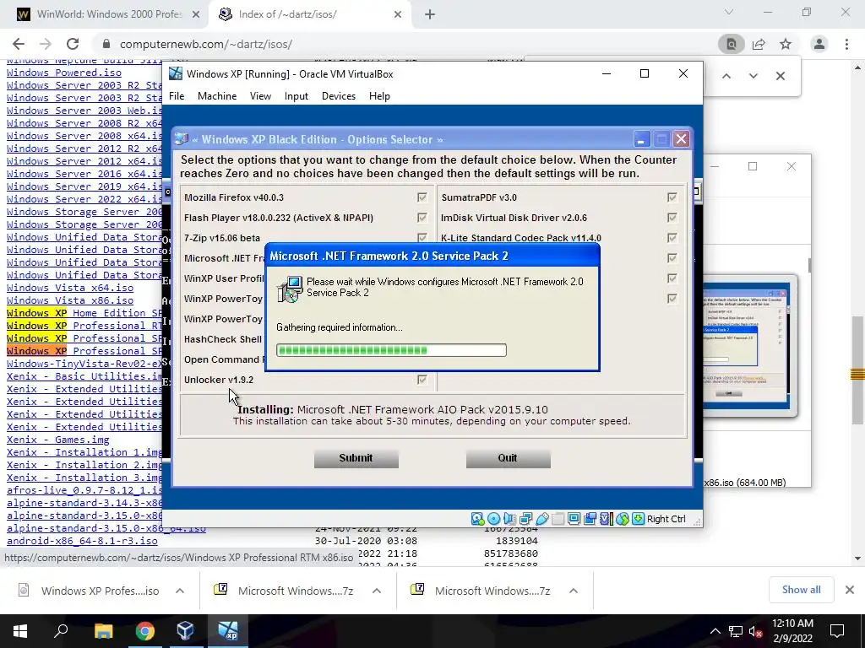Reload the computernewb page
The width and height of the screenshot is (865, 648).
(73, 44)
